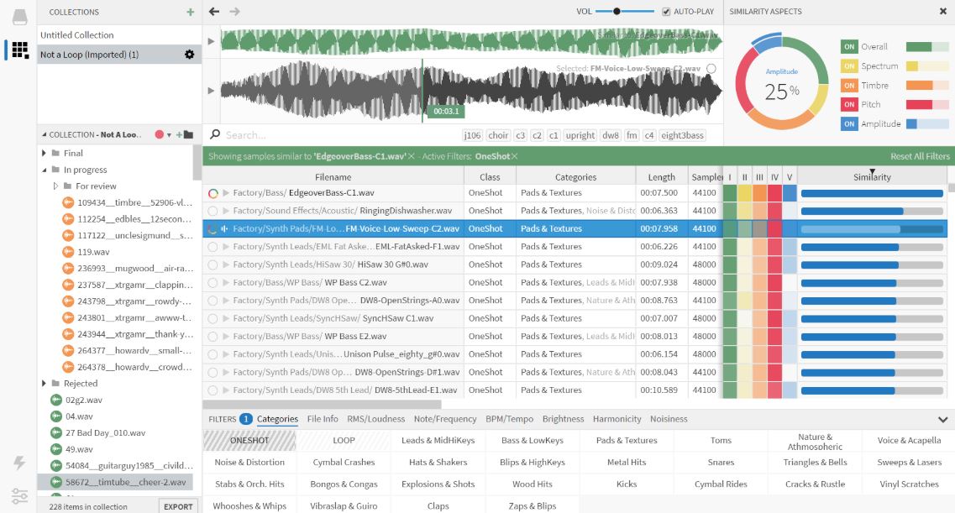Apply the choir search tag
The height and width of the screenshot is (513, 955).
(497, 135)
